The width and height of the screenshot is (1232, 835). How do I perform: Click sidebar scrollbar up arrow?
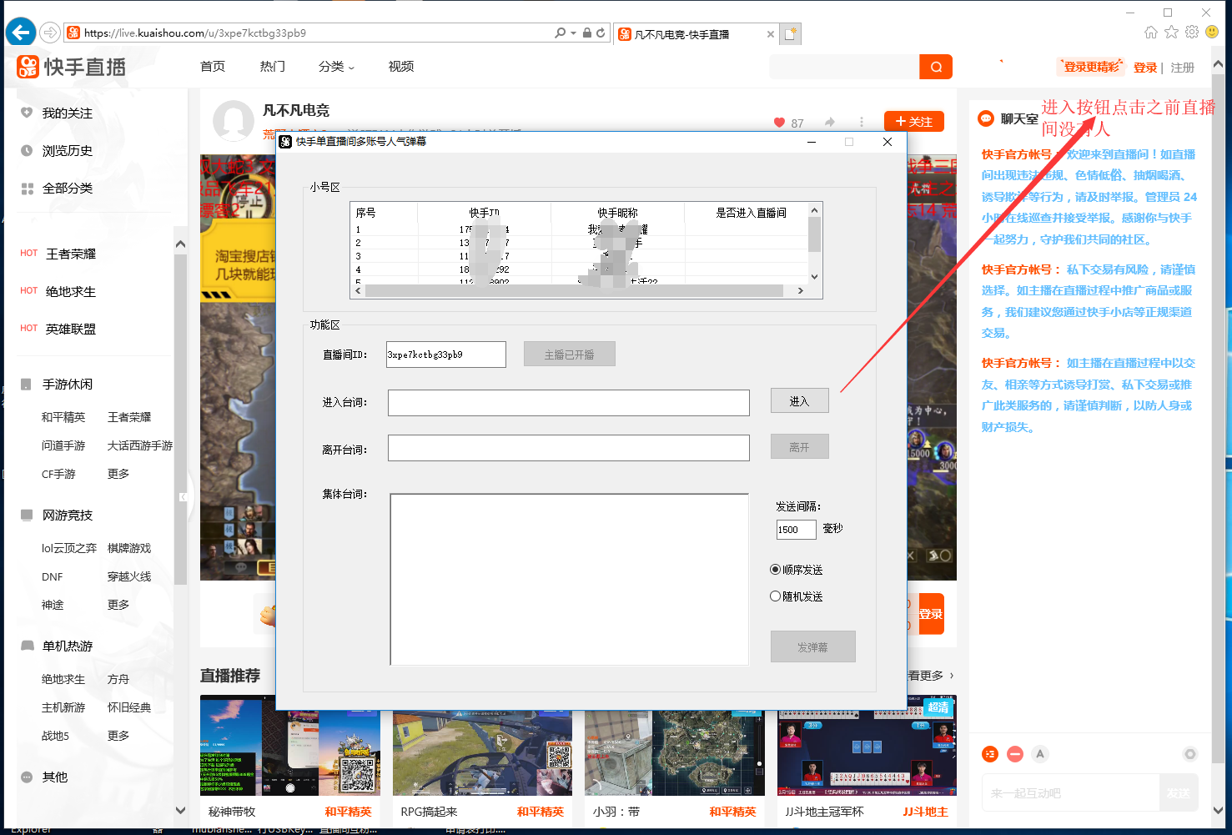[x=180, y=244]
